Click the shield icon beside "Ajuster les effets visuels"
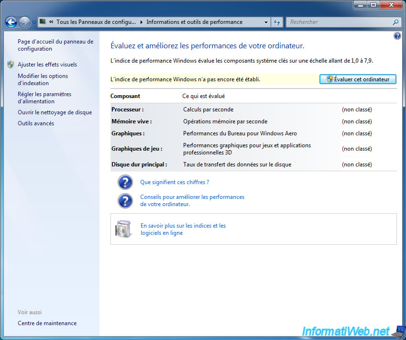The width and height of the screenshot is (406, 340). (x=11, y=65)
